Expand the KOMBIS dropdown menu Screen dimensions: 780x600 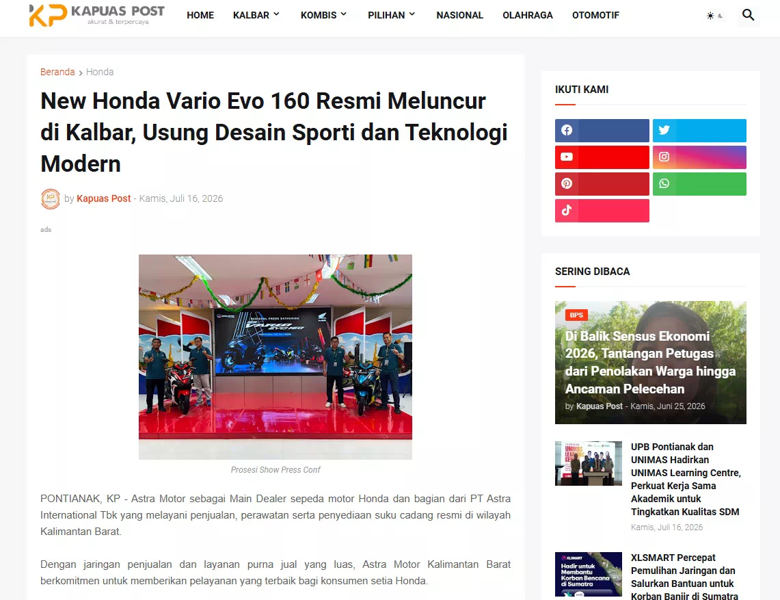[323, 16]
